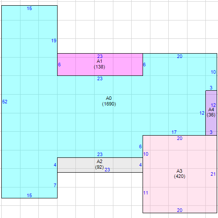Click the 3 dimension above A4's top edge
The height and width of the screenshot is (218, 218).
[211, 88]
